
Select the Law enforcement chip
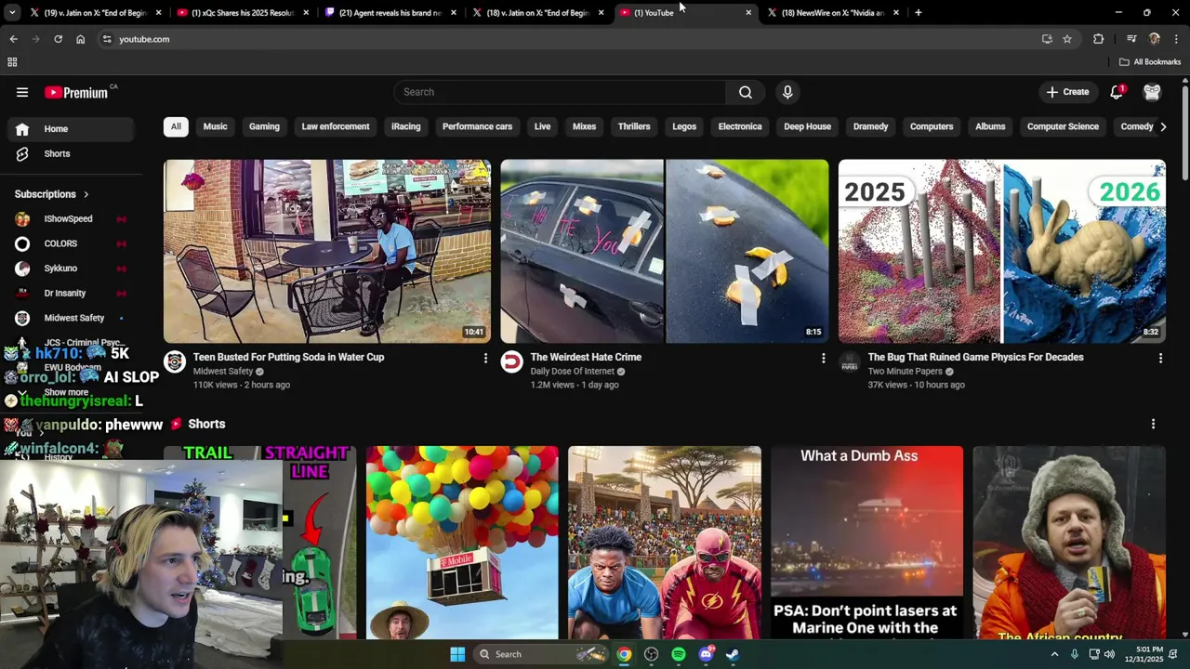click(x=336, y=126)
